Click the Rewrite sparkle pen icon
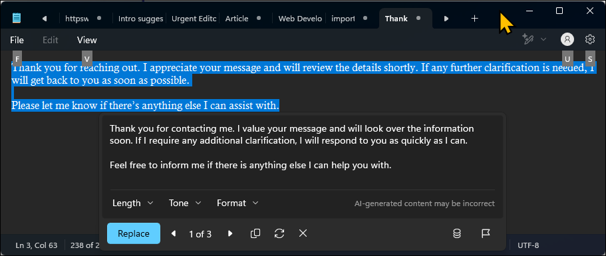 (528, 39)
